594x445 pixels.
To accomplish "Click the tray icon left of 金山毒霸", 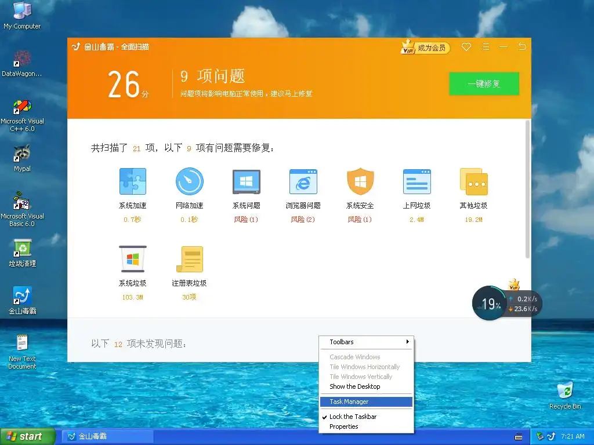I will 541,437.
